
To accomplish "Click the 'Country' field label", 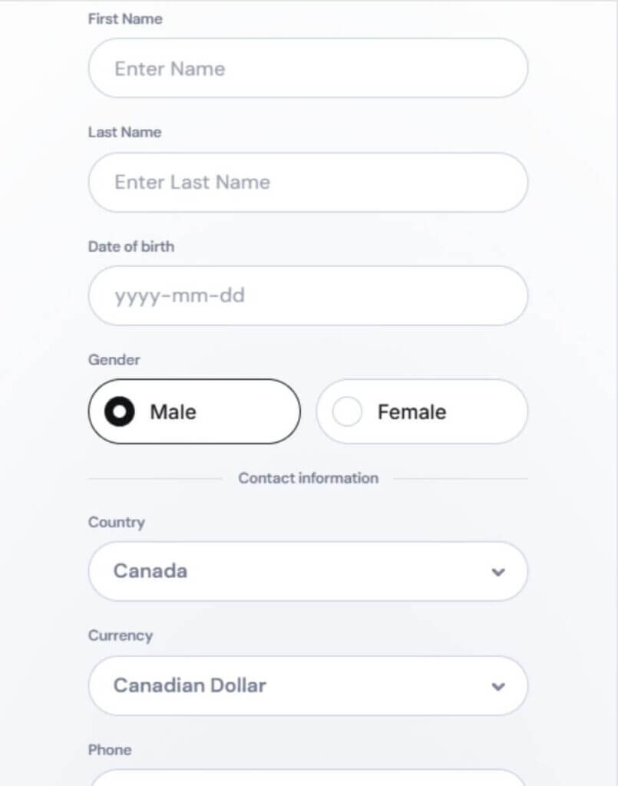I will coord(117,522).
